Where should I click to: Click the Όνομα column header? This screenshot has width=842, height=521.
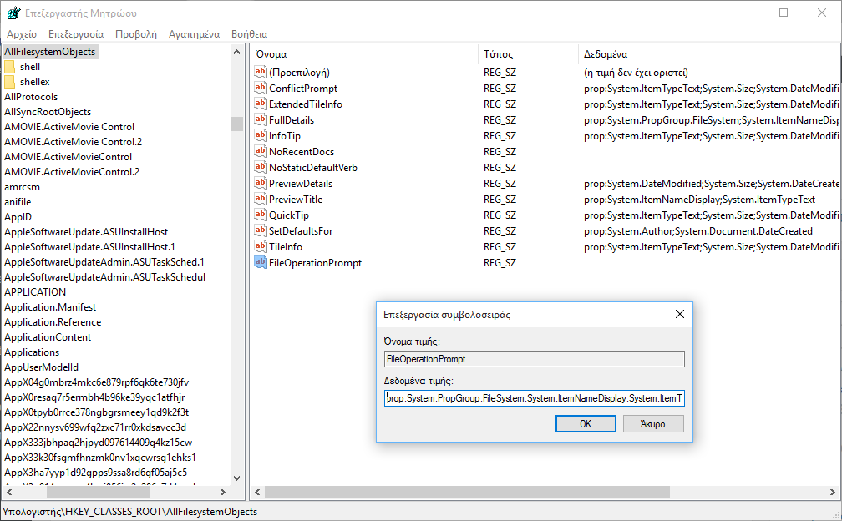[271, 54]
